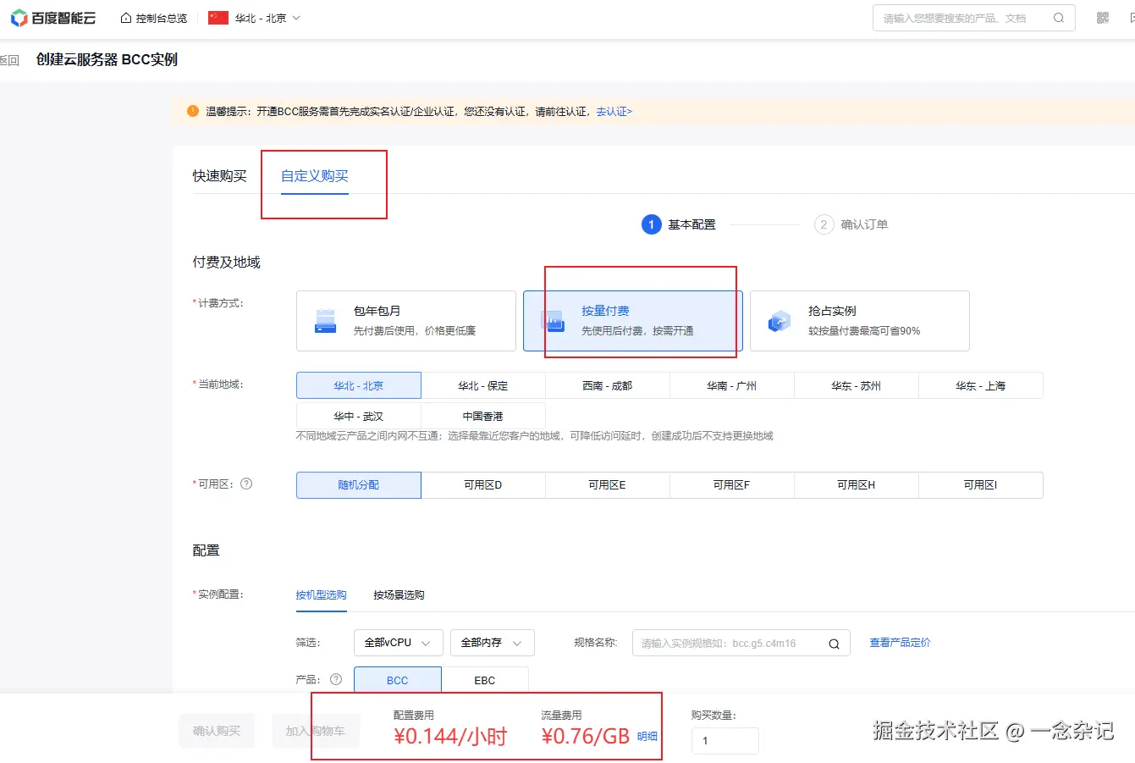Open the 按机型选购 tab
Image resolution: width=1135 pixels, height=763 pixels.
click(321, 595)
